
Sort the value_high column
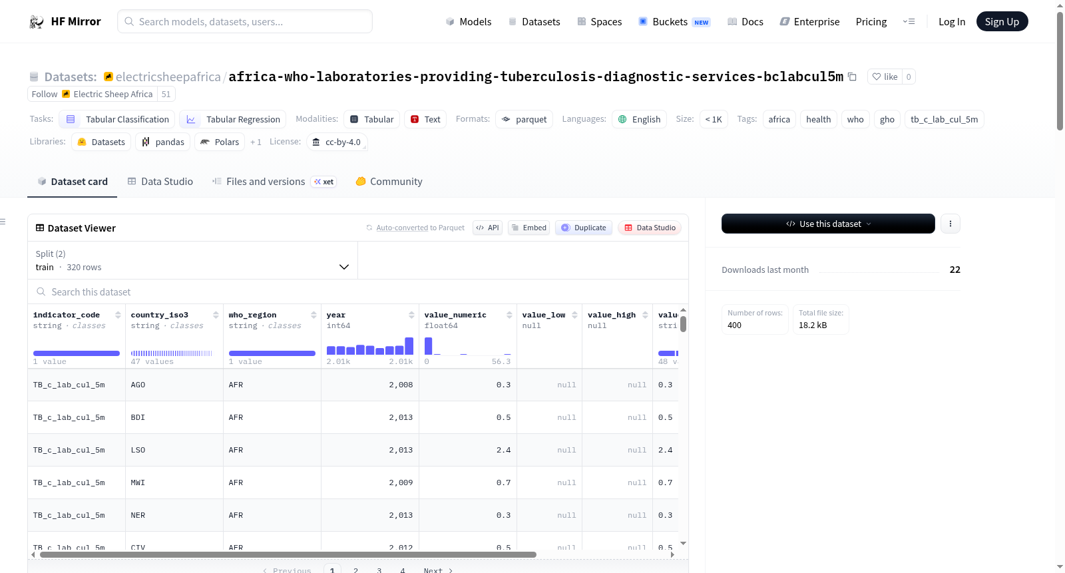(x=645, y=315)
